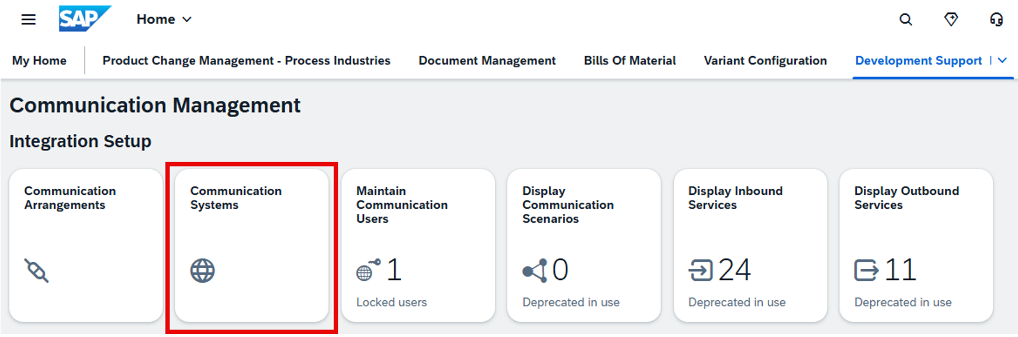Switch to the My Home tab
This screenshot has height=337, width=1018.
(39, 61)
